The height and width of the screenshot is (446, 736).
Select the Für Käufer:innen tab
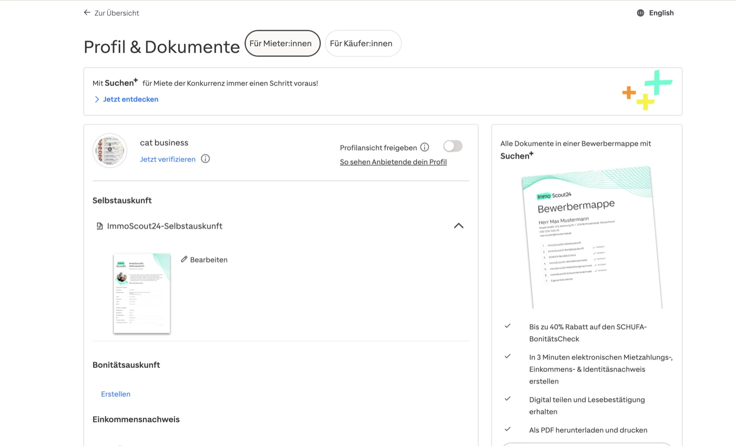(363, 43)
